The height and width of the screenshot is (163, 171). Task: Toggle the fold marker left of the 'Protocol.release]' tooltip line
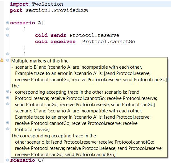(8, 129)
